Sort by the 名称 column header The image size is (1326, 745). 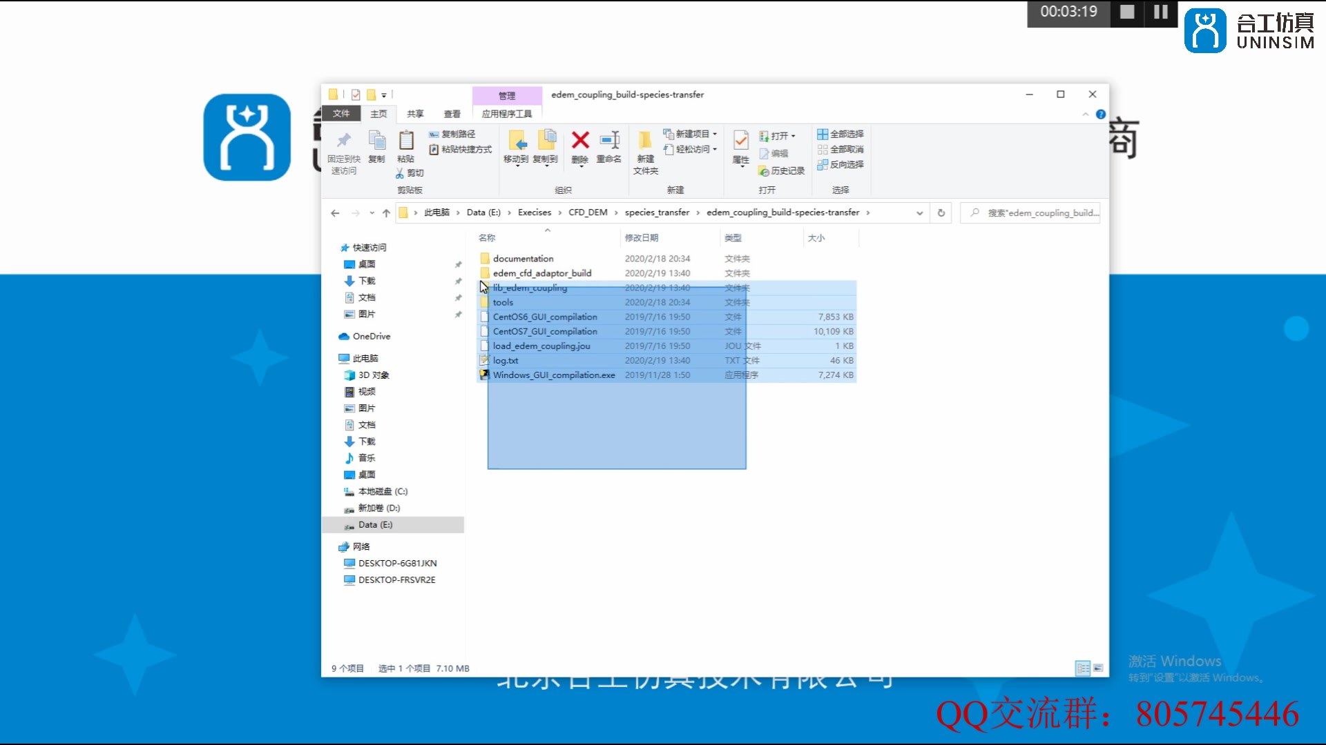coord(487,238)
